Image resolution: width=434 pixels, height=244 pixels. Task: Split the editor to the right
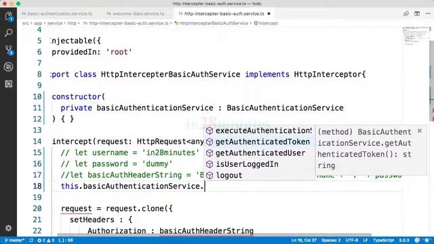pos(417,14)
